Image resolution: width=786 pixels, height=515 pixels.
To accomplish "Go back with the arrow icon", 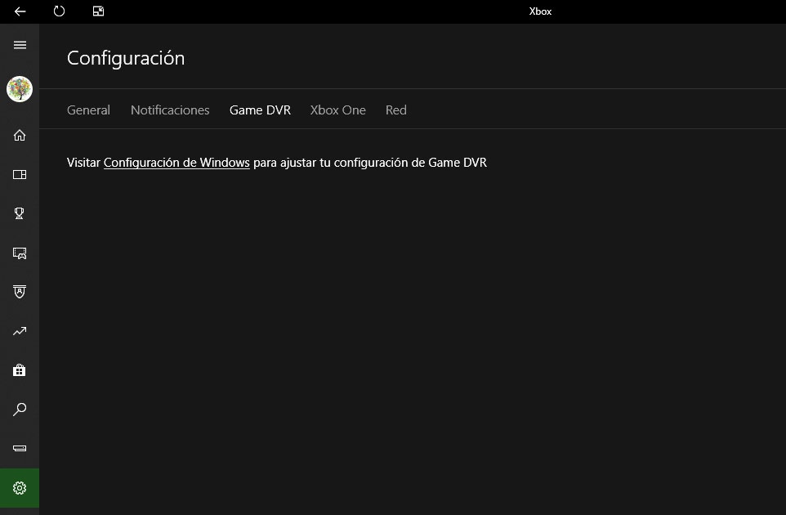I will point(20,11).
